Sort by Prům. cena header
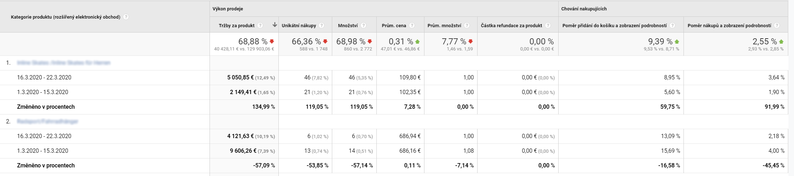 tap(394, 25)
